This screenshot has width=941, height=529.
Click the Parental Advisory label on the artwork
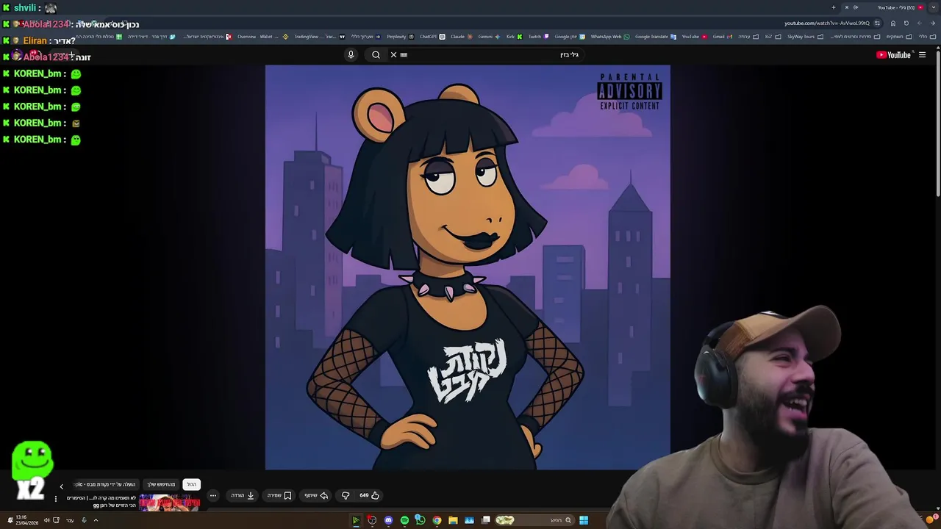(x=630, y=92)
